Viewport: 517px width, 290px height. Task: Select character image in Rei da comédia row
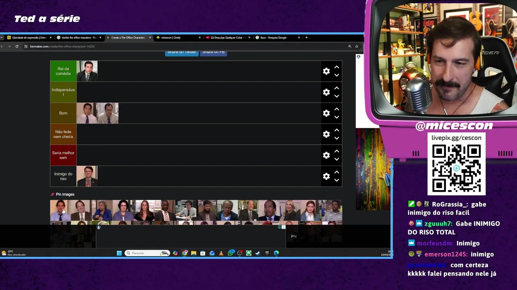coord(87,71)
